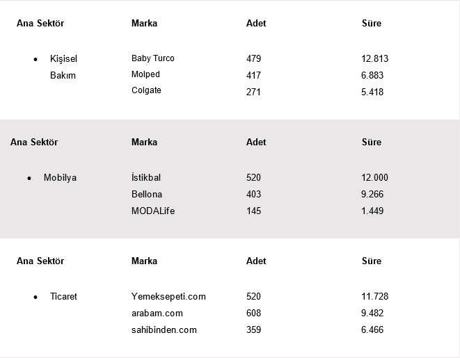This screenshot has width=460, height=358.
Task: Open the Yemeksepeti.com entry
Action: pos(168,296)
